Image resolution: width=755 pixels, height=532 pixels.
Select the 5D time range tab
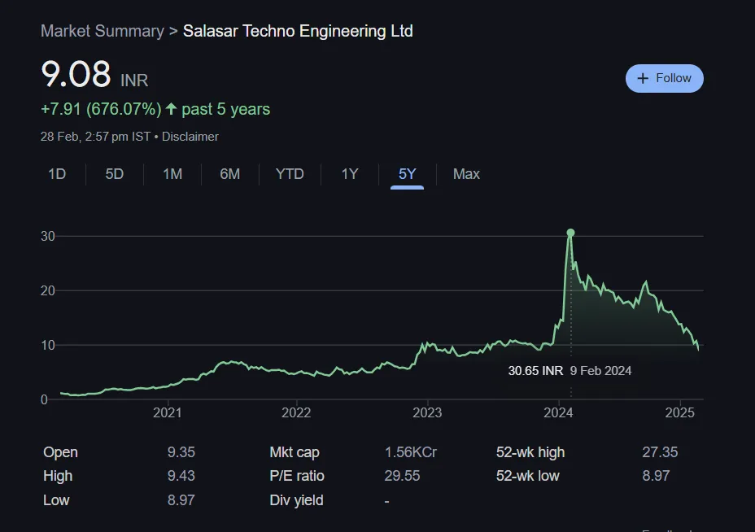tap(115, 174)
